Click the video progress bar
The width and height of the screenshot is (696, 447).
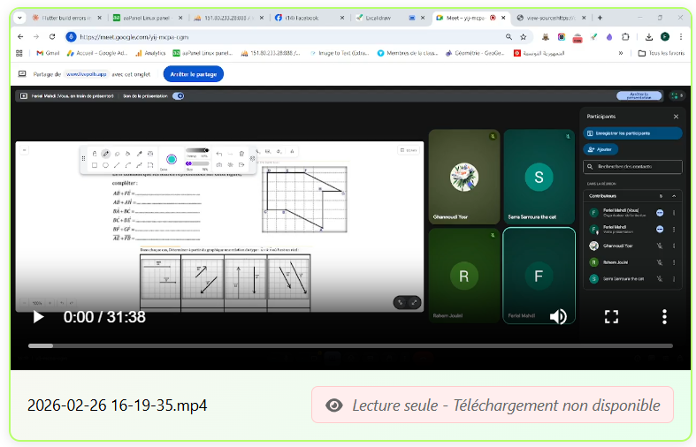[350, 345]
